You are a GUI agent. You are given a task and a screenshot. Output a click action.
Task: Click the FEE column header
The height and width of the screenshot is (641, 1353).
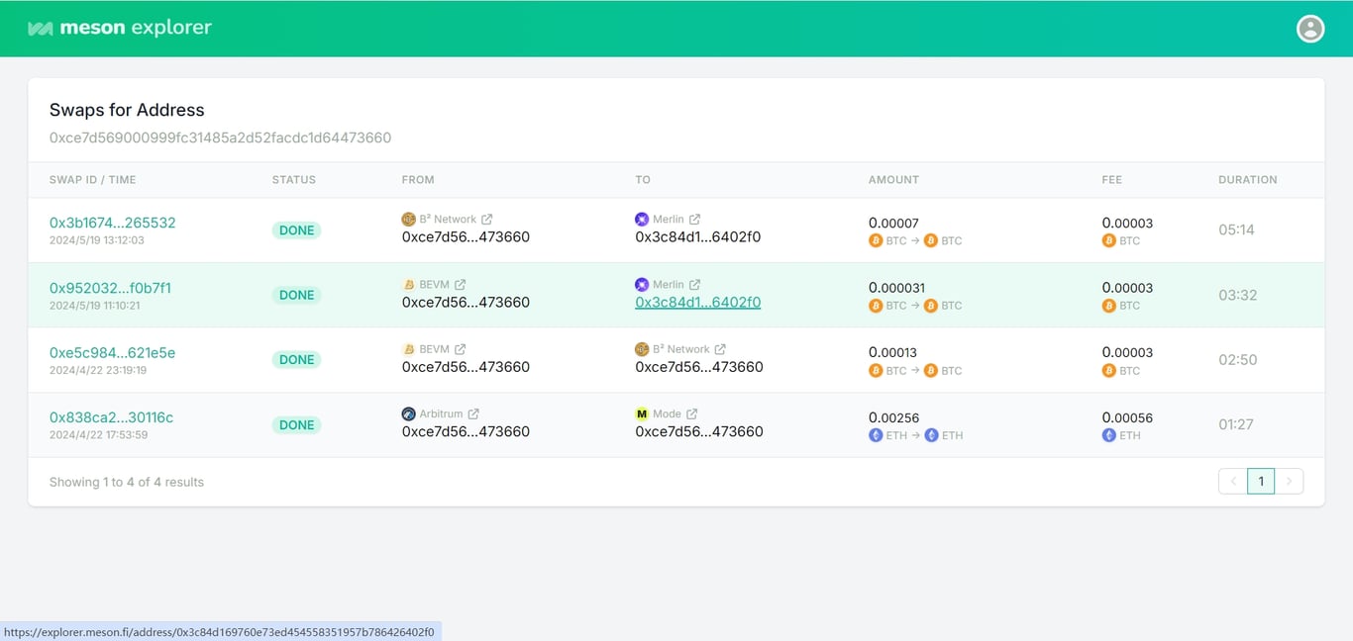1112,180
